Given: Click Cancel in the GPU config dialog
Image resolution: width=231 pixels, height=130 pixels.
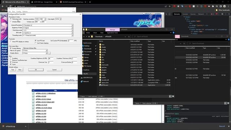Looking at the screenshot, I should tap(54, 70).
